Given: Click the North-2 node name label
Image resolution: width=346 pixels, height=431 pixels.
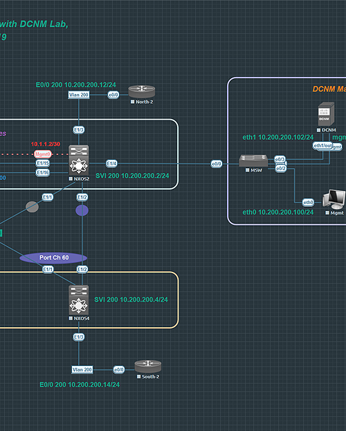Looking at the screenshot, I should point(145,102).
